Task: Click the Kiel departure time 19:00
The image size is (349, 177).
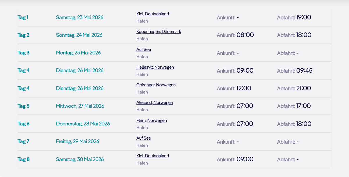Action: pos(303,17)
